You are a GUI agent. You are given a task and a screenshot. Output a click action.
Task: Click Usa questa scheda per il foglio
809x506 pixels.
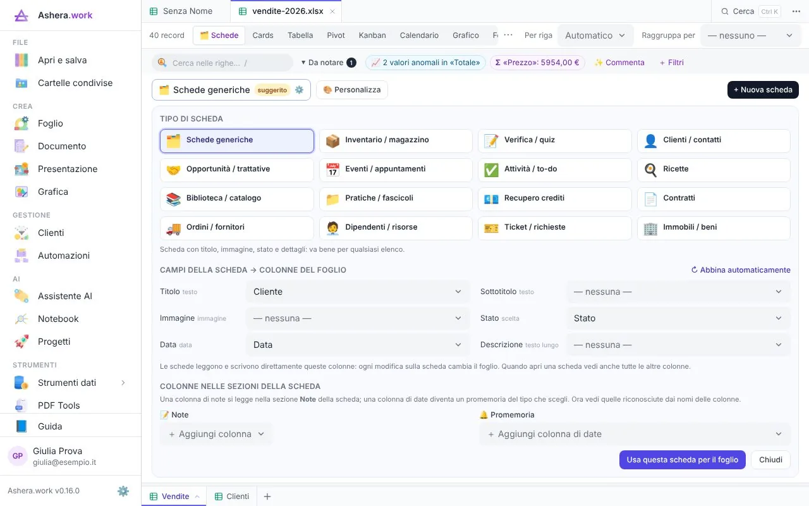[x=683, y=460]
